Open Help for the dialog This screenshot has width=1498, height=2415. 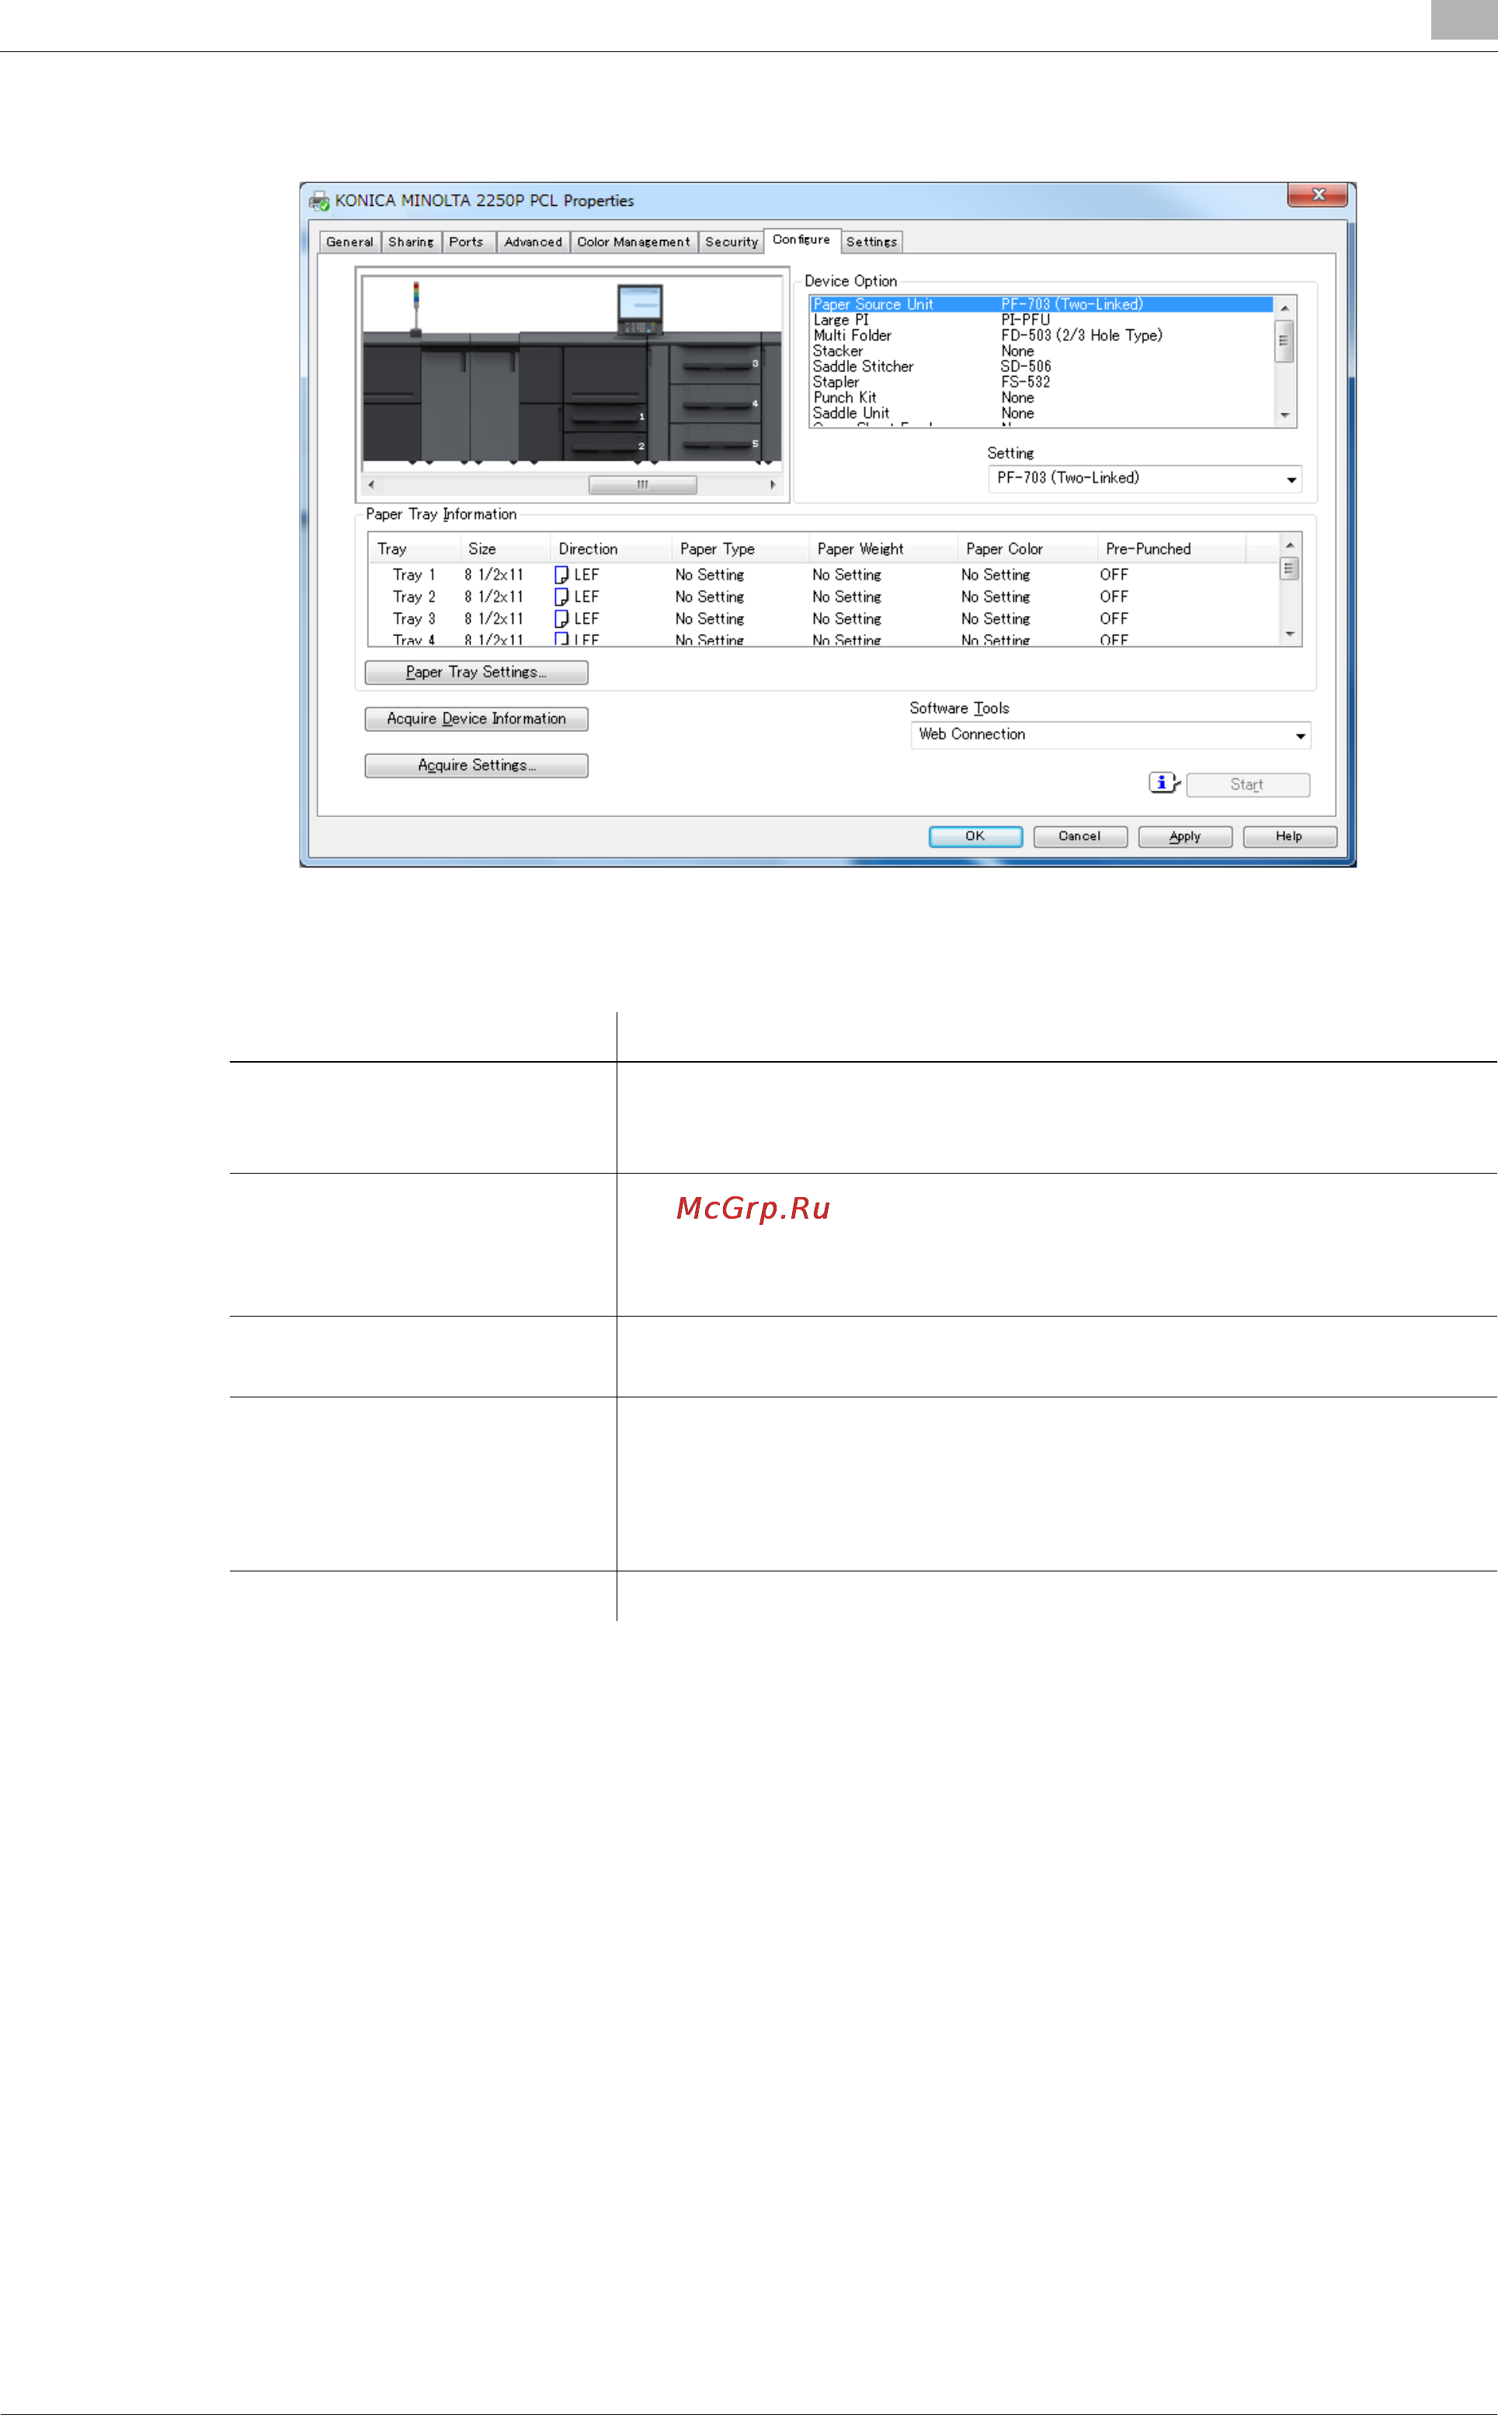[x=1289, y=837]
